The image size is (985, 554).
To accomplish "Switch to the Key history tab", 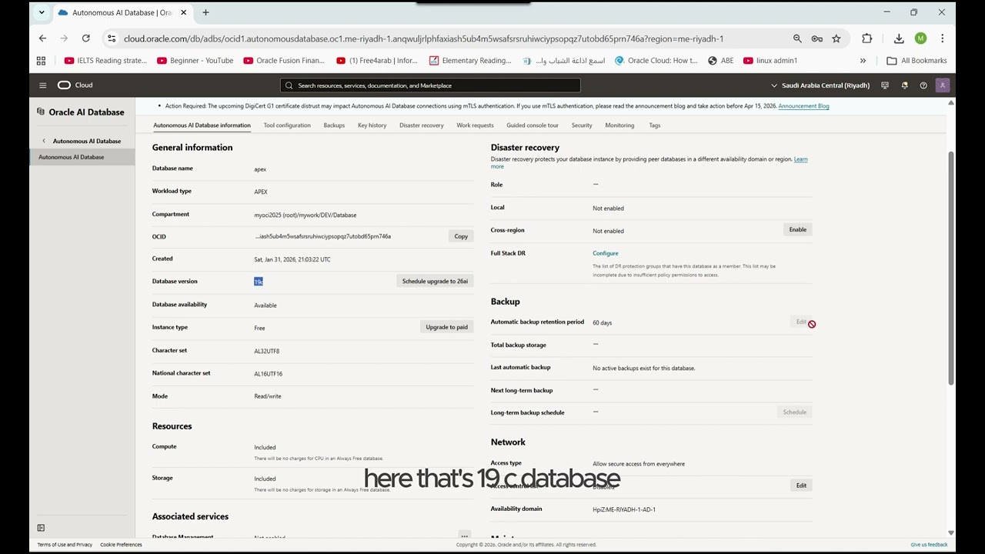I will pos(372,125).
